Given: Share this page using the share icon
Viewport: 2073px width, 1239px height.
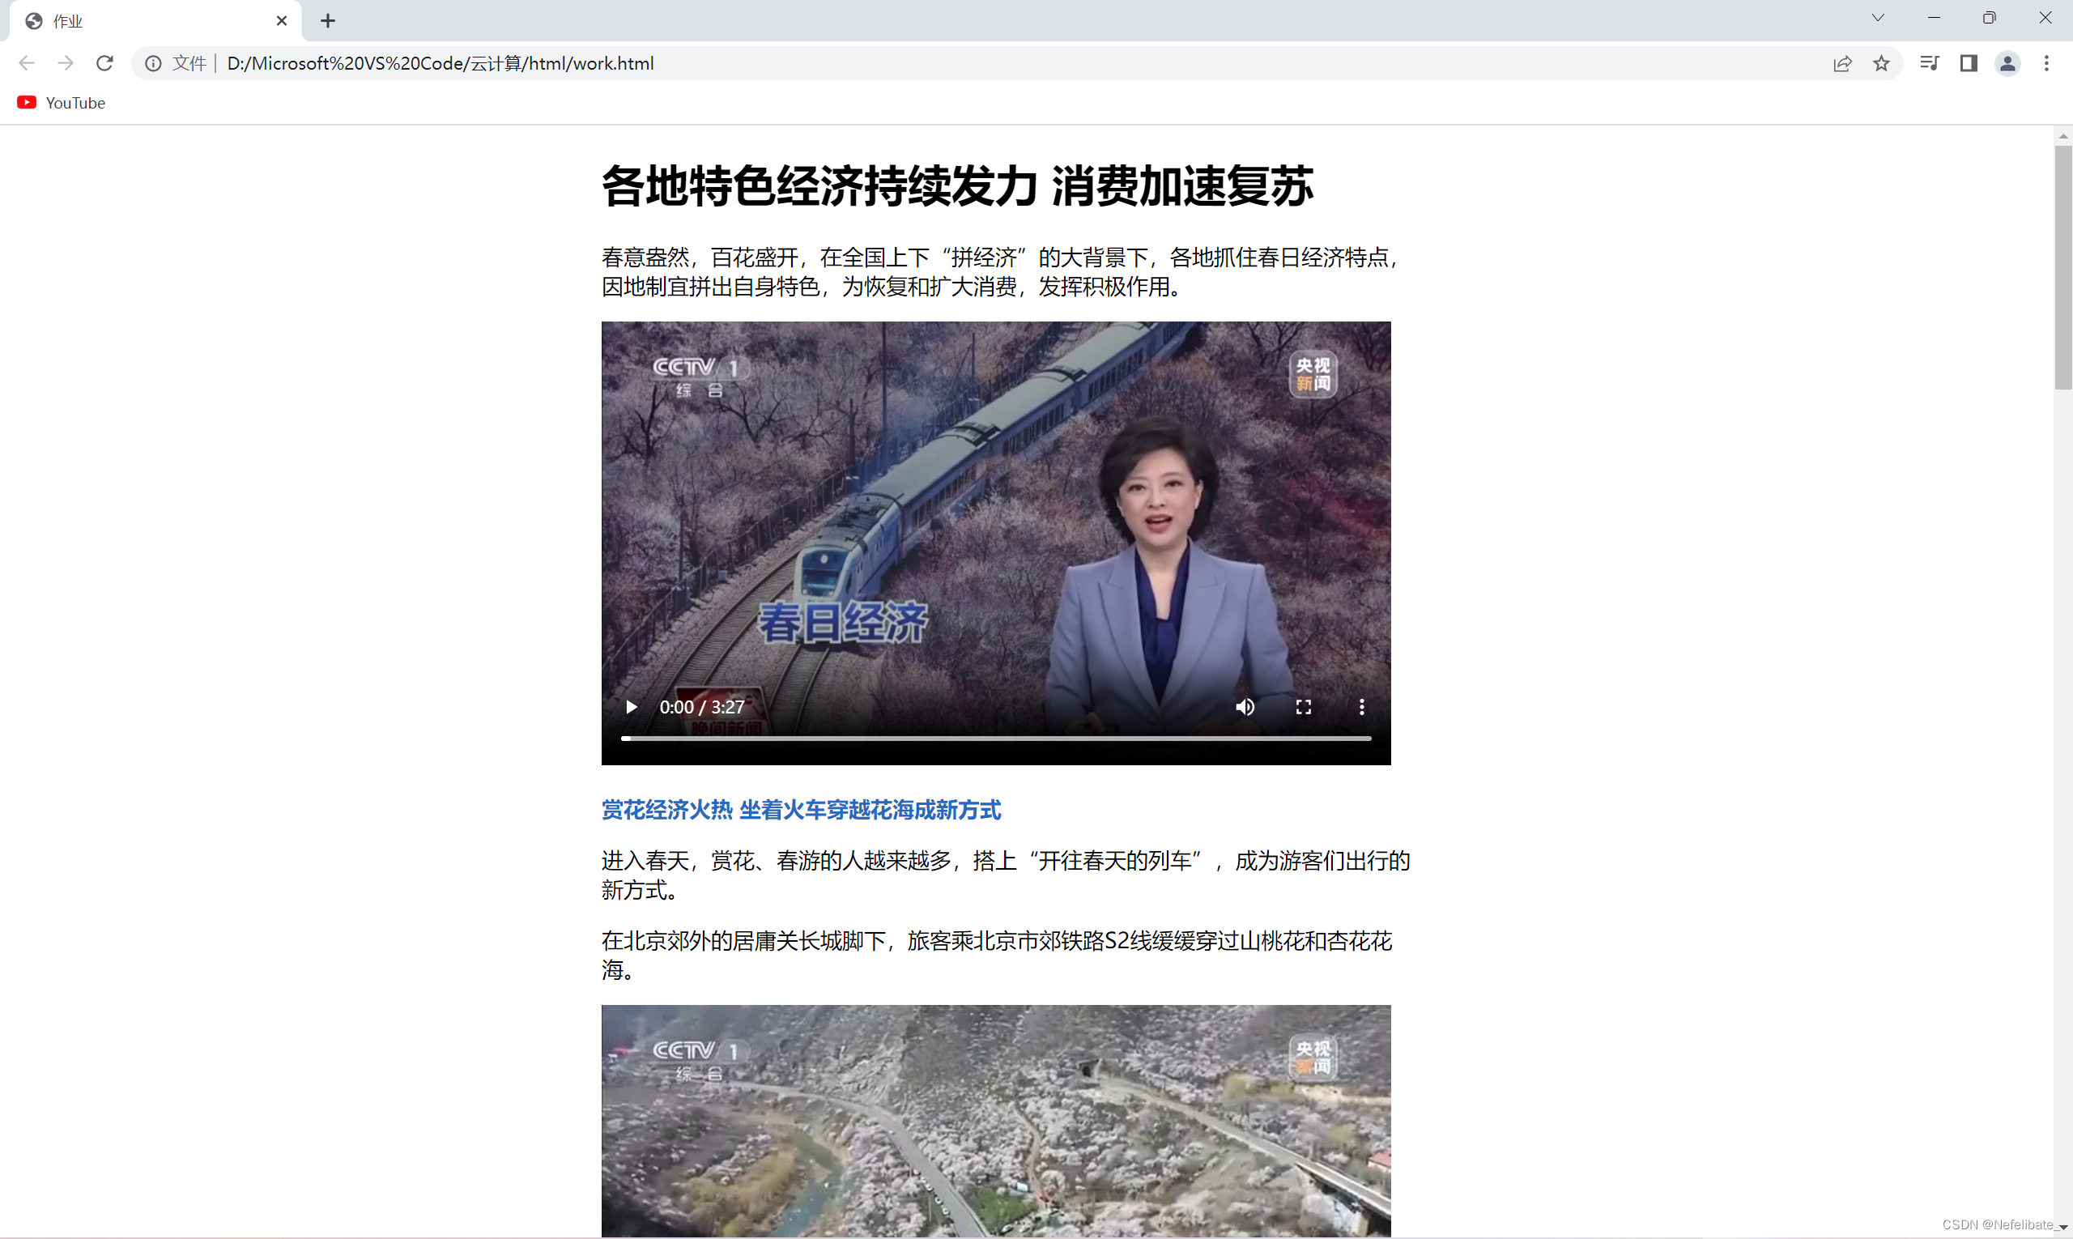Looking at the screenshot, I should point(1842,63).
